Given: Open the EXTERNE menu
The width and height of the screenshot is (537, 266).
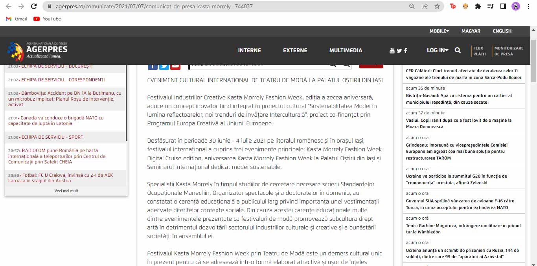Looking at the screenshot, I should tap(295, 50).
